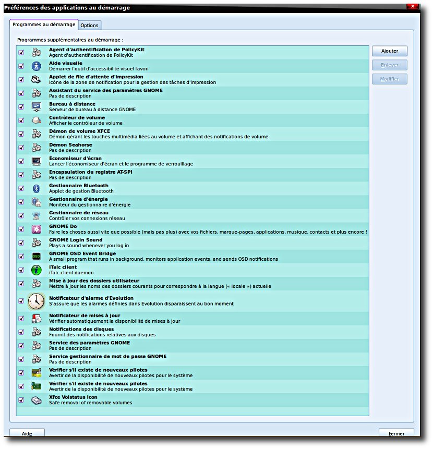Click the Notificateur de mises à jour icon
The image size is (433, 449).
pyautogui.click(x=37, y=319)
